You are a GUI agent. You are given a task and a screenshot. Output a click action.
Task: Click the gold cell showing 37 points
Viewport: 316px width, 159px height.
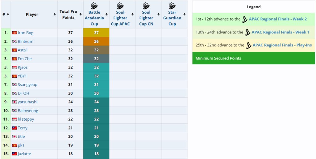[x=96, y=33]
